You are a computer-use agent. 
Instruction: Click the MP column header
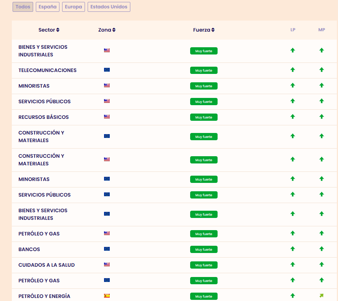(x=322, y=30)
